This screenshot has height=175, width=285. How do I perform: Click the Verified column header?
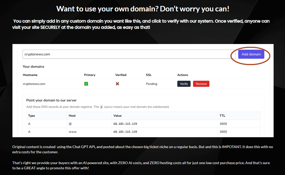point(121,75)
